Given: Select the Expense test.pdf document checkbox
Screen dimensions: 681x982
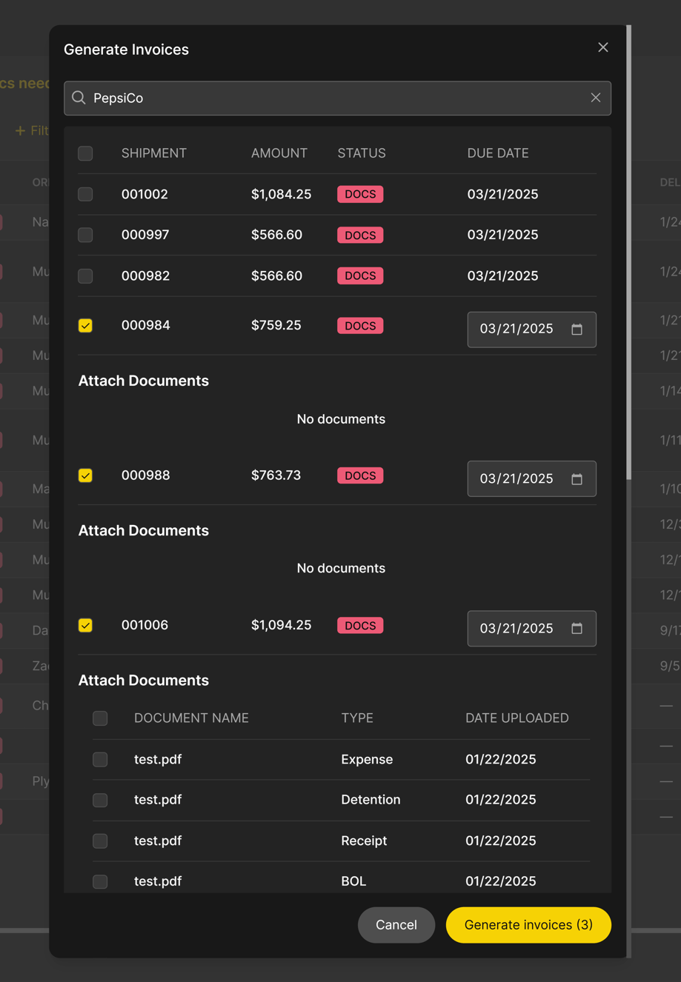Looking at the screenshot, I should click(x=100, y=759).
